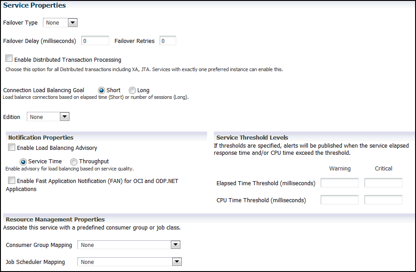Image resolution: width=416 pixels, height=272 pixels.
Task: Choose Service Time advisory option
Action: [x=23, y=161]
